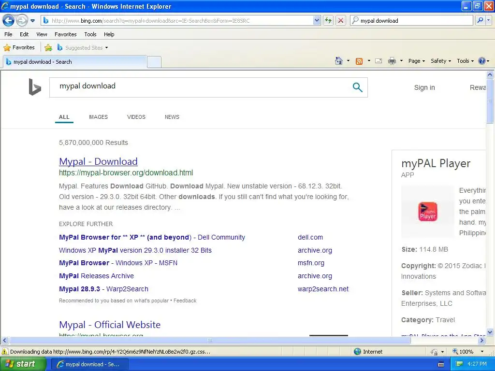
Task: Expand the Home button dropdown arrow
Action: (348, 61)
